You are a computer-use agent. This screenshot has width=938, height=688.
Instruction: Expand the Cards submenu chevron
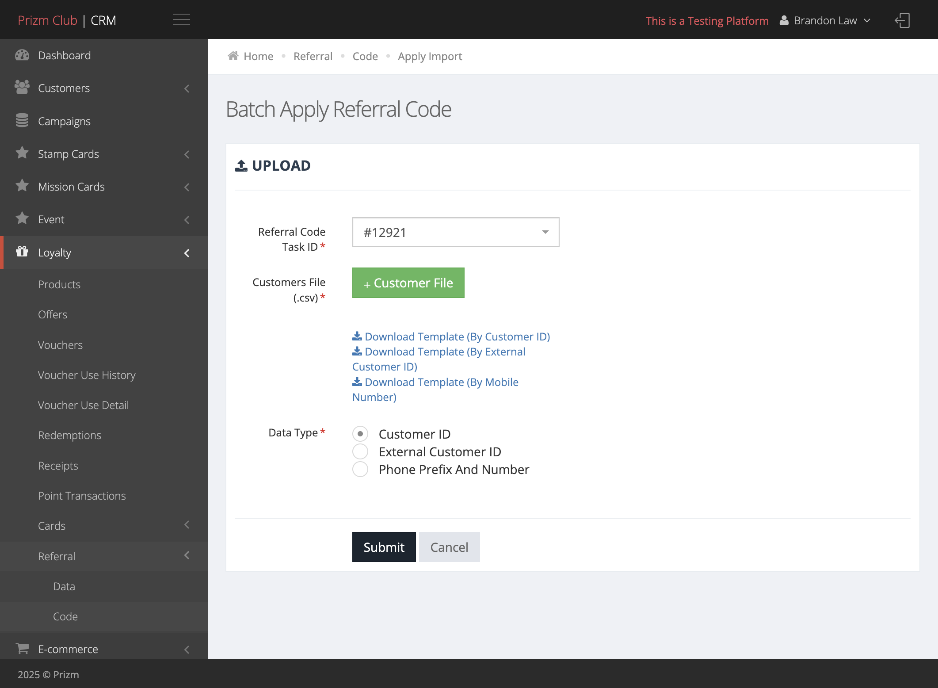[187, 525]
